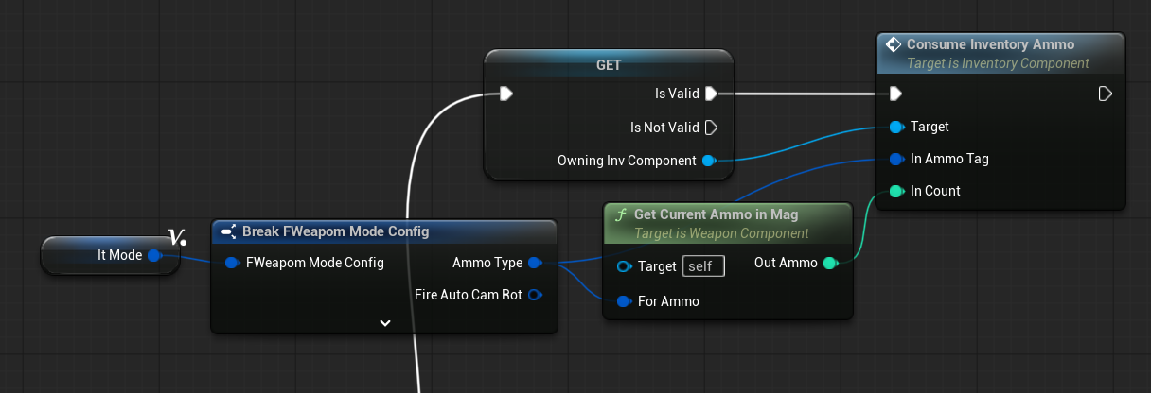The height and width of the screenshot is (393, 1151).
Task: Click the Target pin on Consume Inventory Ammo
Action: pyautogui.click(x=895, y=127)
